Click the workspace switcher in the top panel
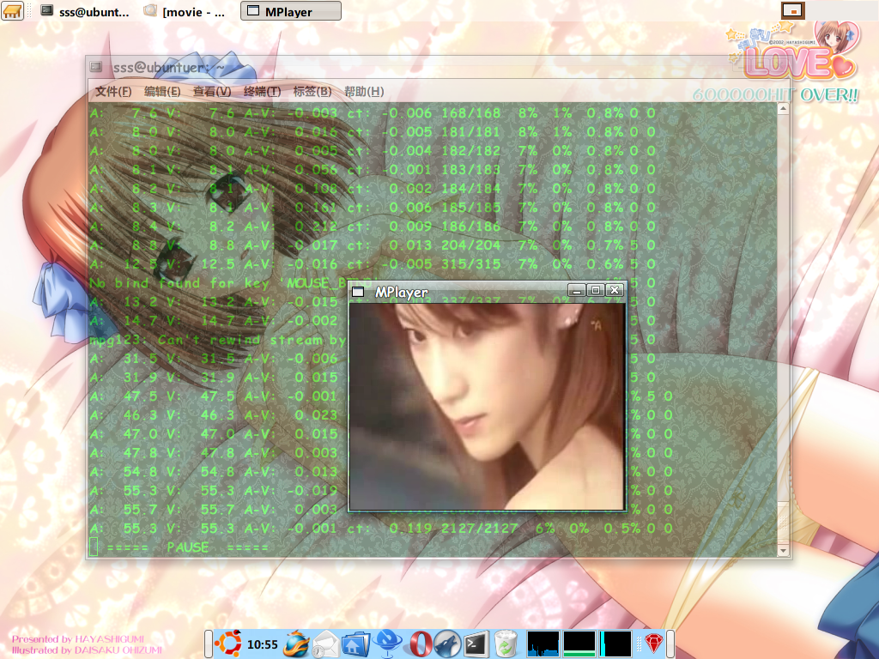This screenshot has height=659, width=879. click(792, 10)
